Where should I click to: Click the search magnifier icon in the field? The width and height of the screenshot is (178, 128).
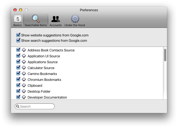(x=18, y=106)
